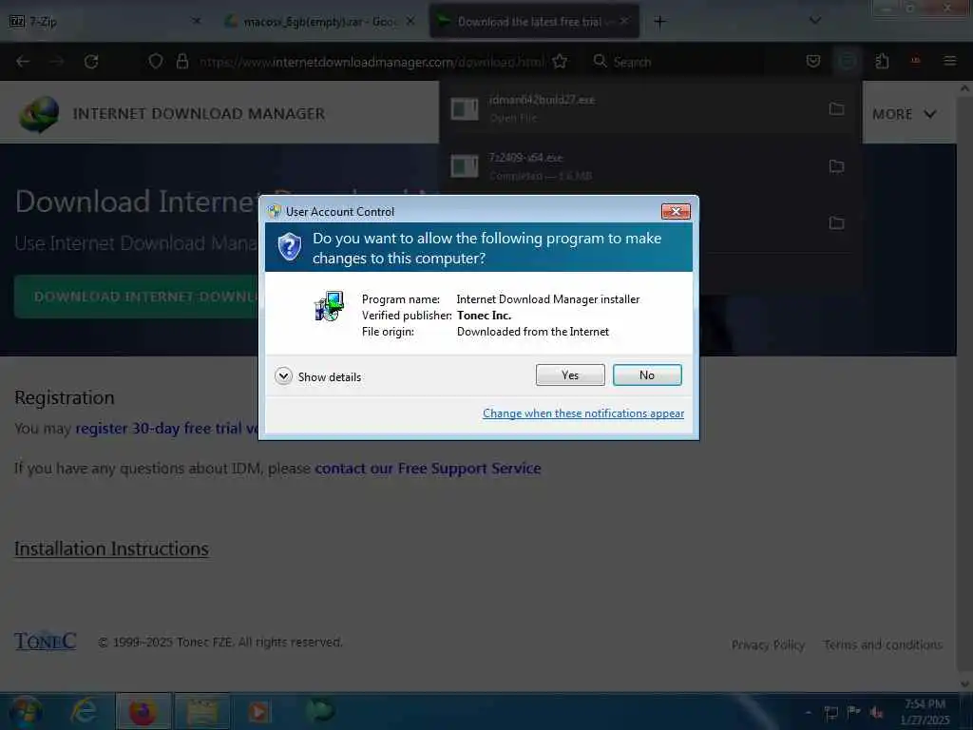Viewport: 973px width, 730px height.
Task: Open the taskbar clock showing 7:54 PM
Action: [x=925, y=712]
